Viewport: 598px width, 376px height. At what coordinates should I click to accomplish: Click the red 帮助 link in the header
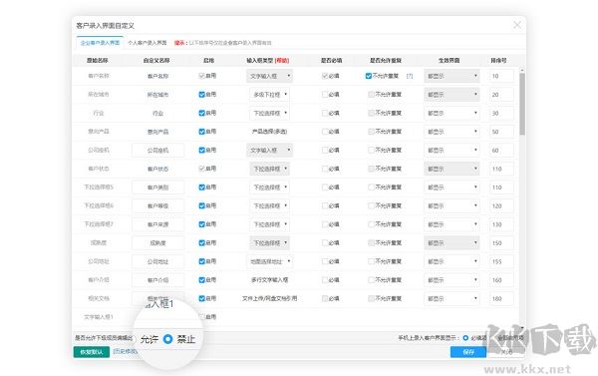coord(282,60)
